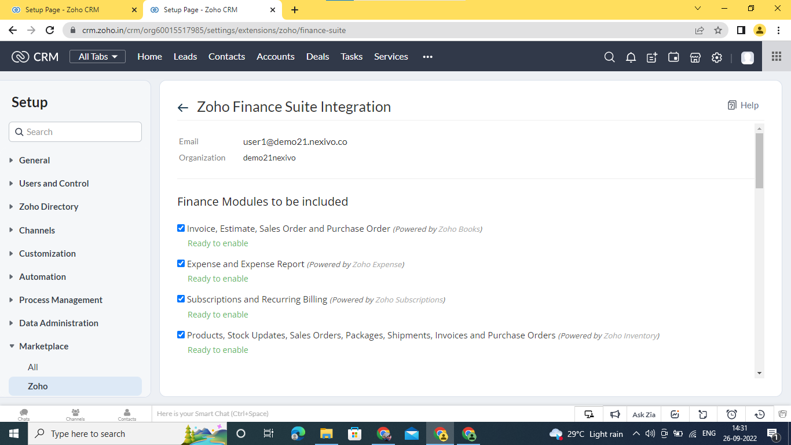Viewport: 791px width, 445px height.
Task: Open the reminders alarm clock icon
Action: (x=731, y=414)
